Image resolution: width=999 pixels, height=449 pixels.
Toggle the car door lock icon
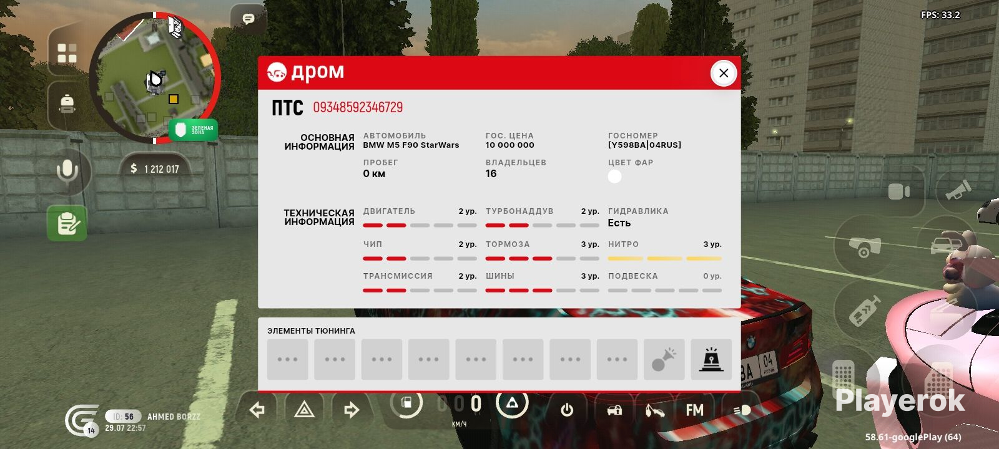point(614,410)
